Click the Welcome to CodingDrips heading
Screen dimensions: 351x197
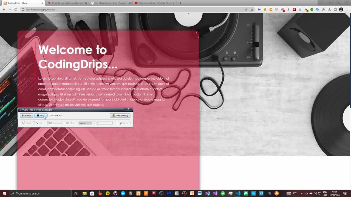pyautogui.click(x=78, y=57)
